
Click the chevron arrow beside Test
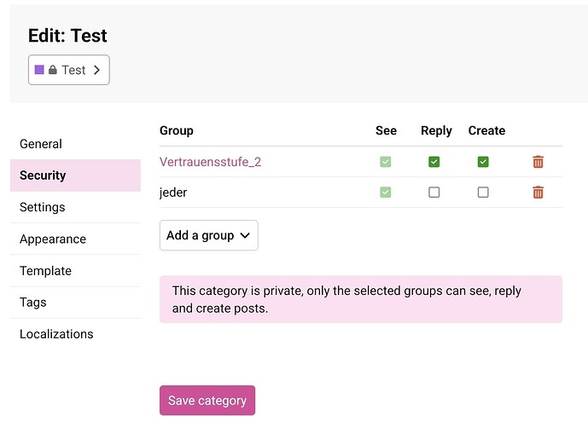coord(96,70)
